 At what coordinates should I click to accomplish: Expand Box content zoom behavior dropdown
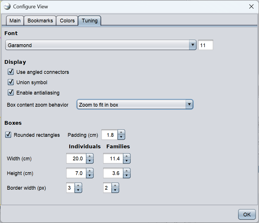(189, 105)
